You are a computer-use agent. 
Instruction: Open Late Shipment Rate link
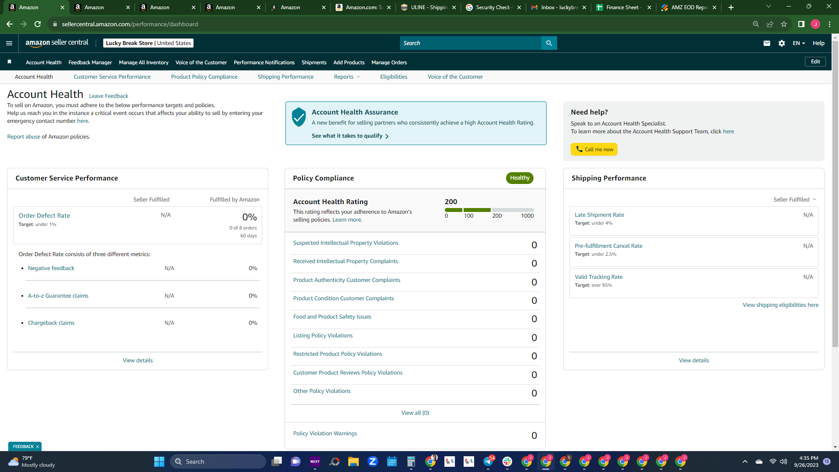(x=599, y=215)
